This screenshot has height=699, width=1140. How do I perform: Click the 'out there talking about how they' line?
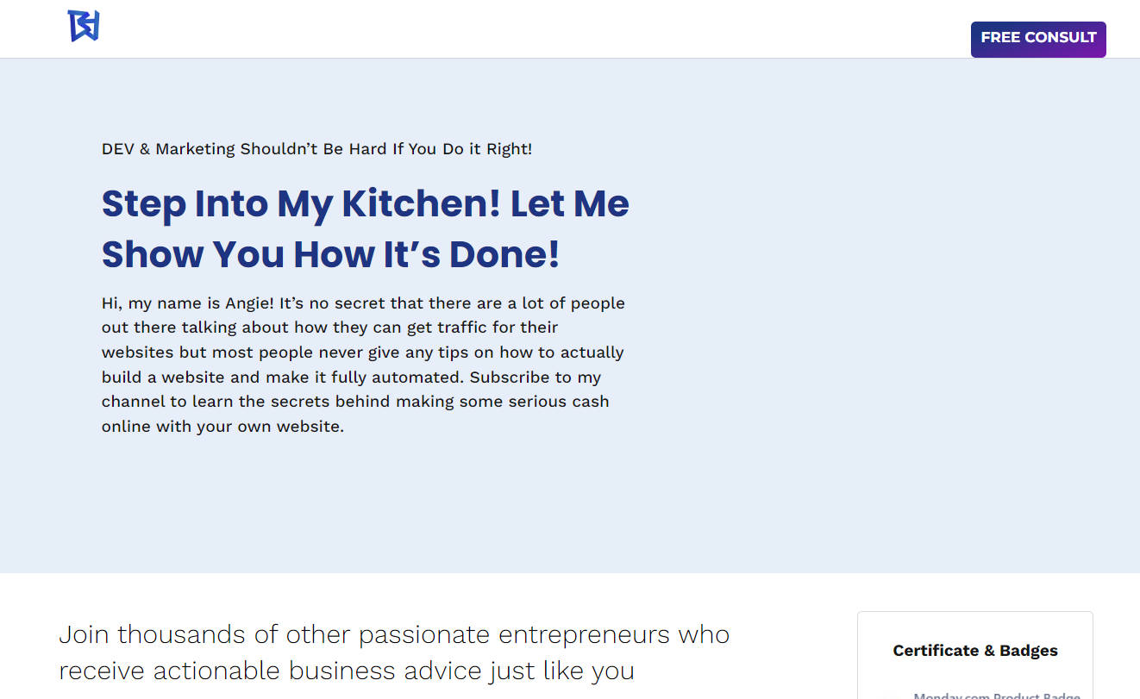pos(329,328)
